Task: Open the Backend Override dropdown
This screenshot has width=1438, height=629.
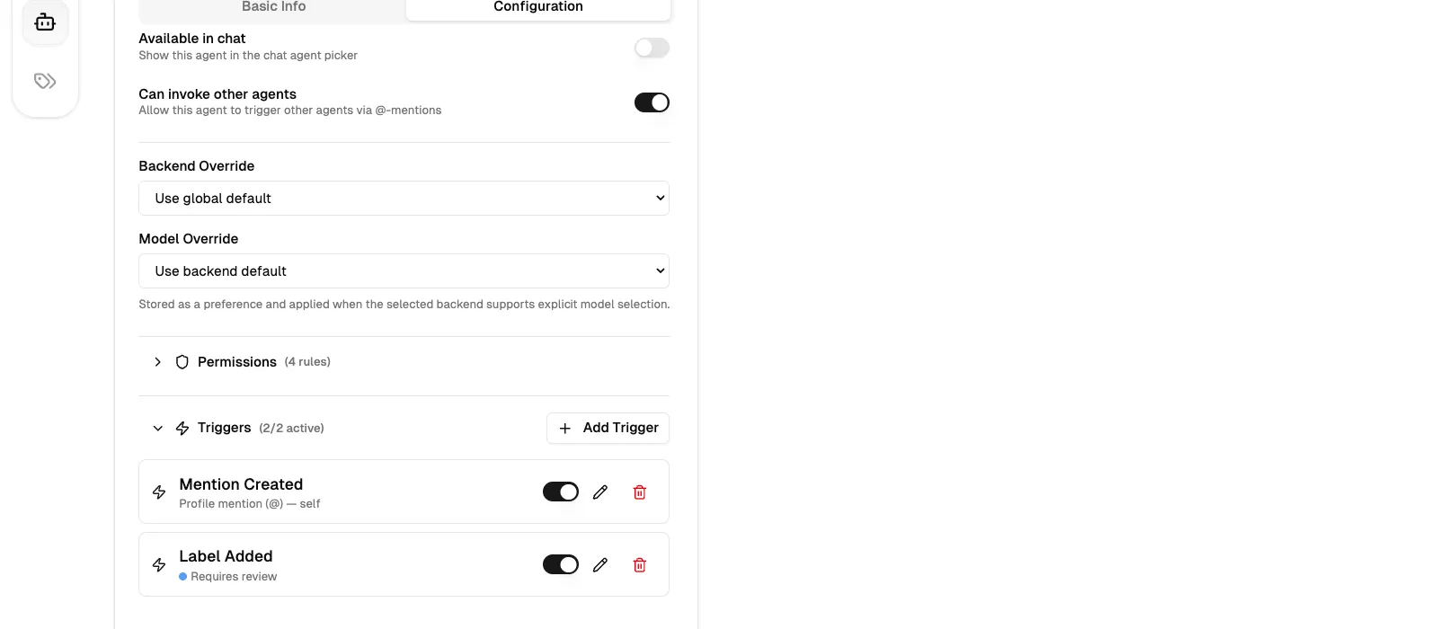Action: (404, 198)
